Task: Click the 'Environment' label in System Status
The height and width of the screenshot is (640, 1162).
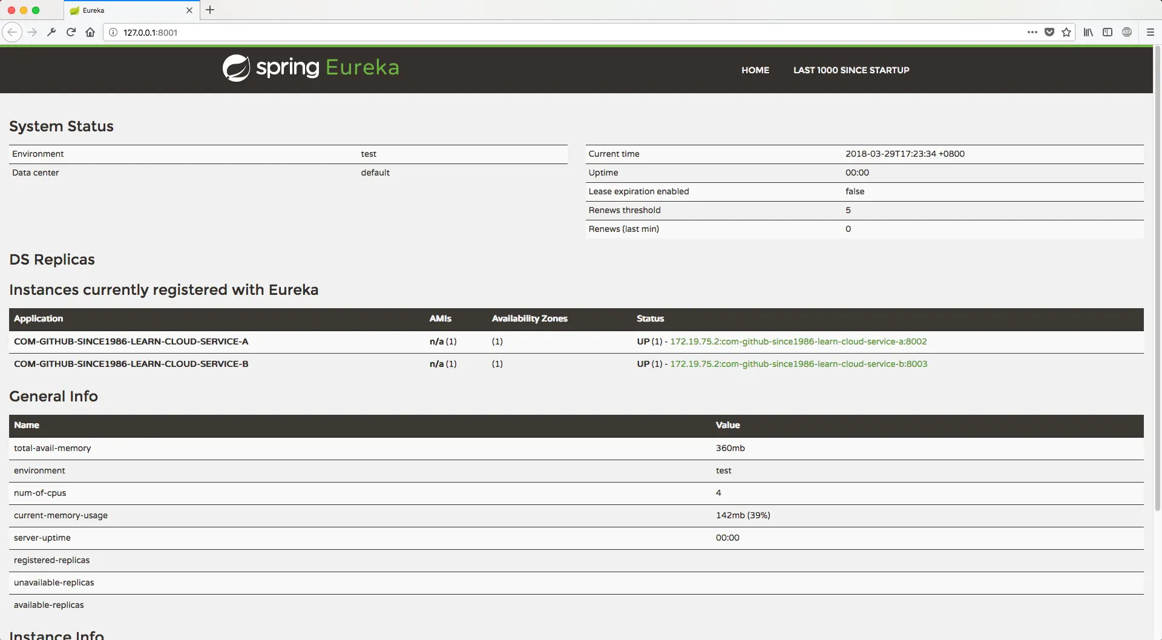Action: click(x=38, y=154)
